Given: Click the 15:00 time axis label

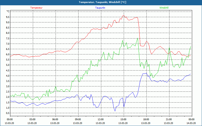Looking at the screenshot, I should tap(124, 119).
